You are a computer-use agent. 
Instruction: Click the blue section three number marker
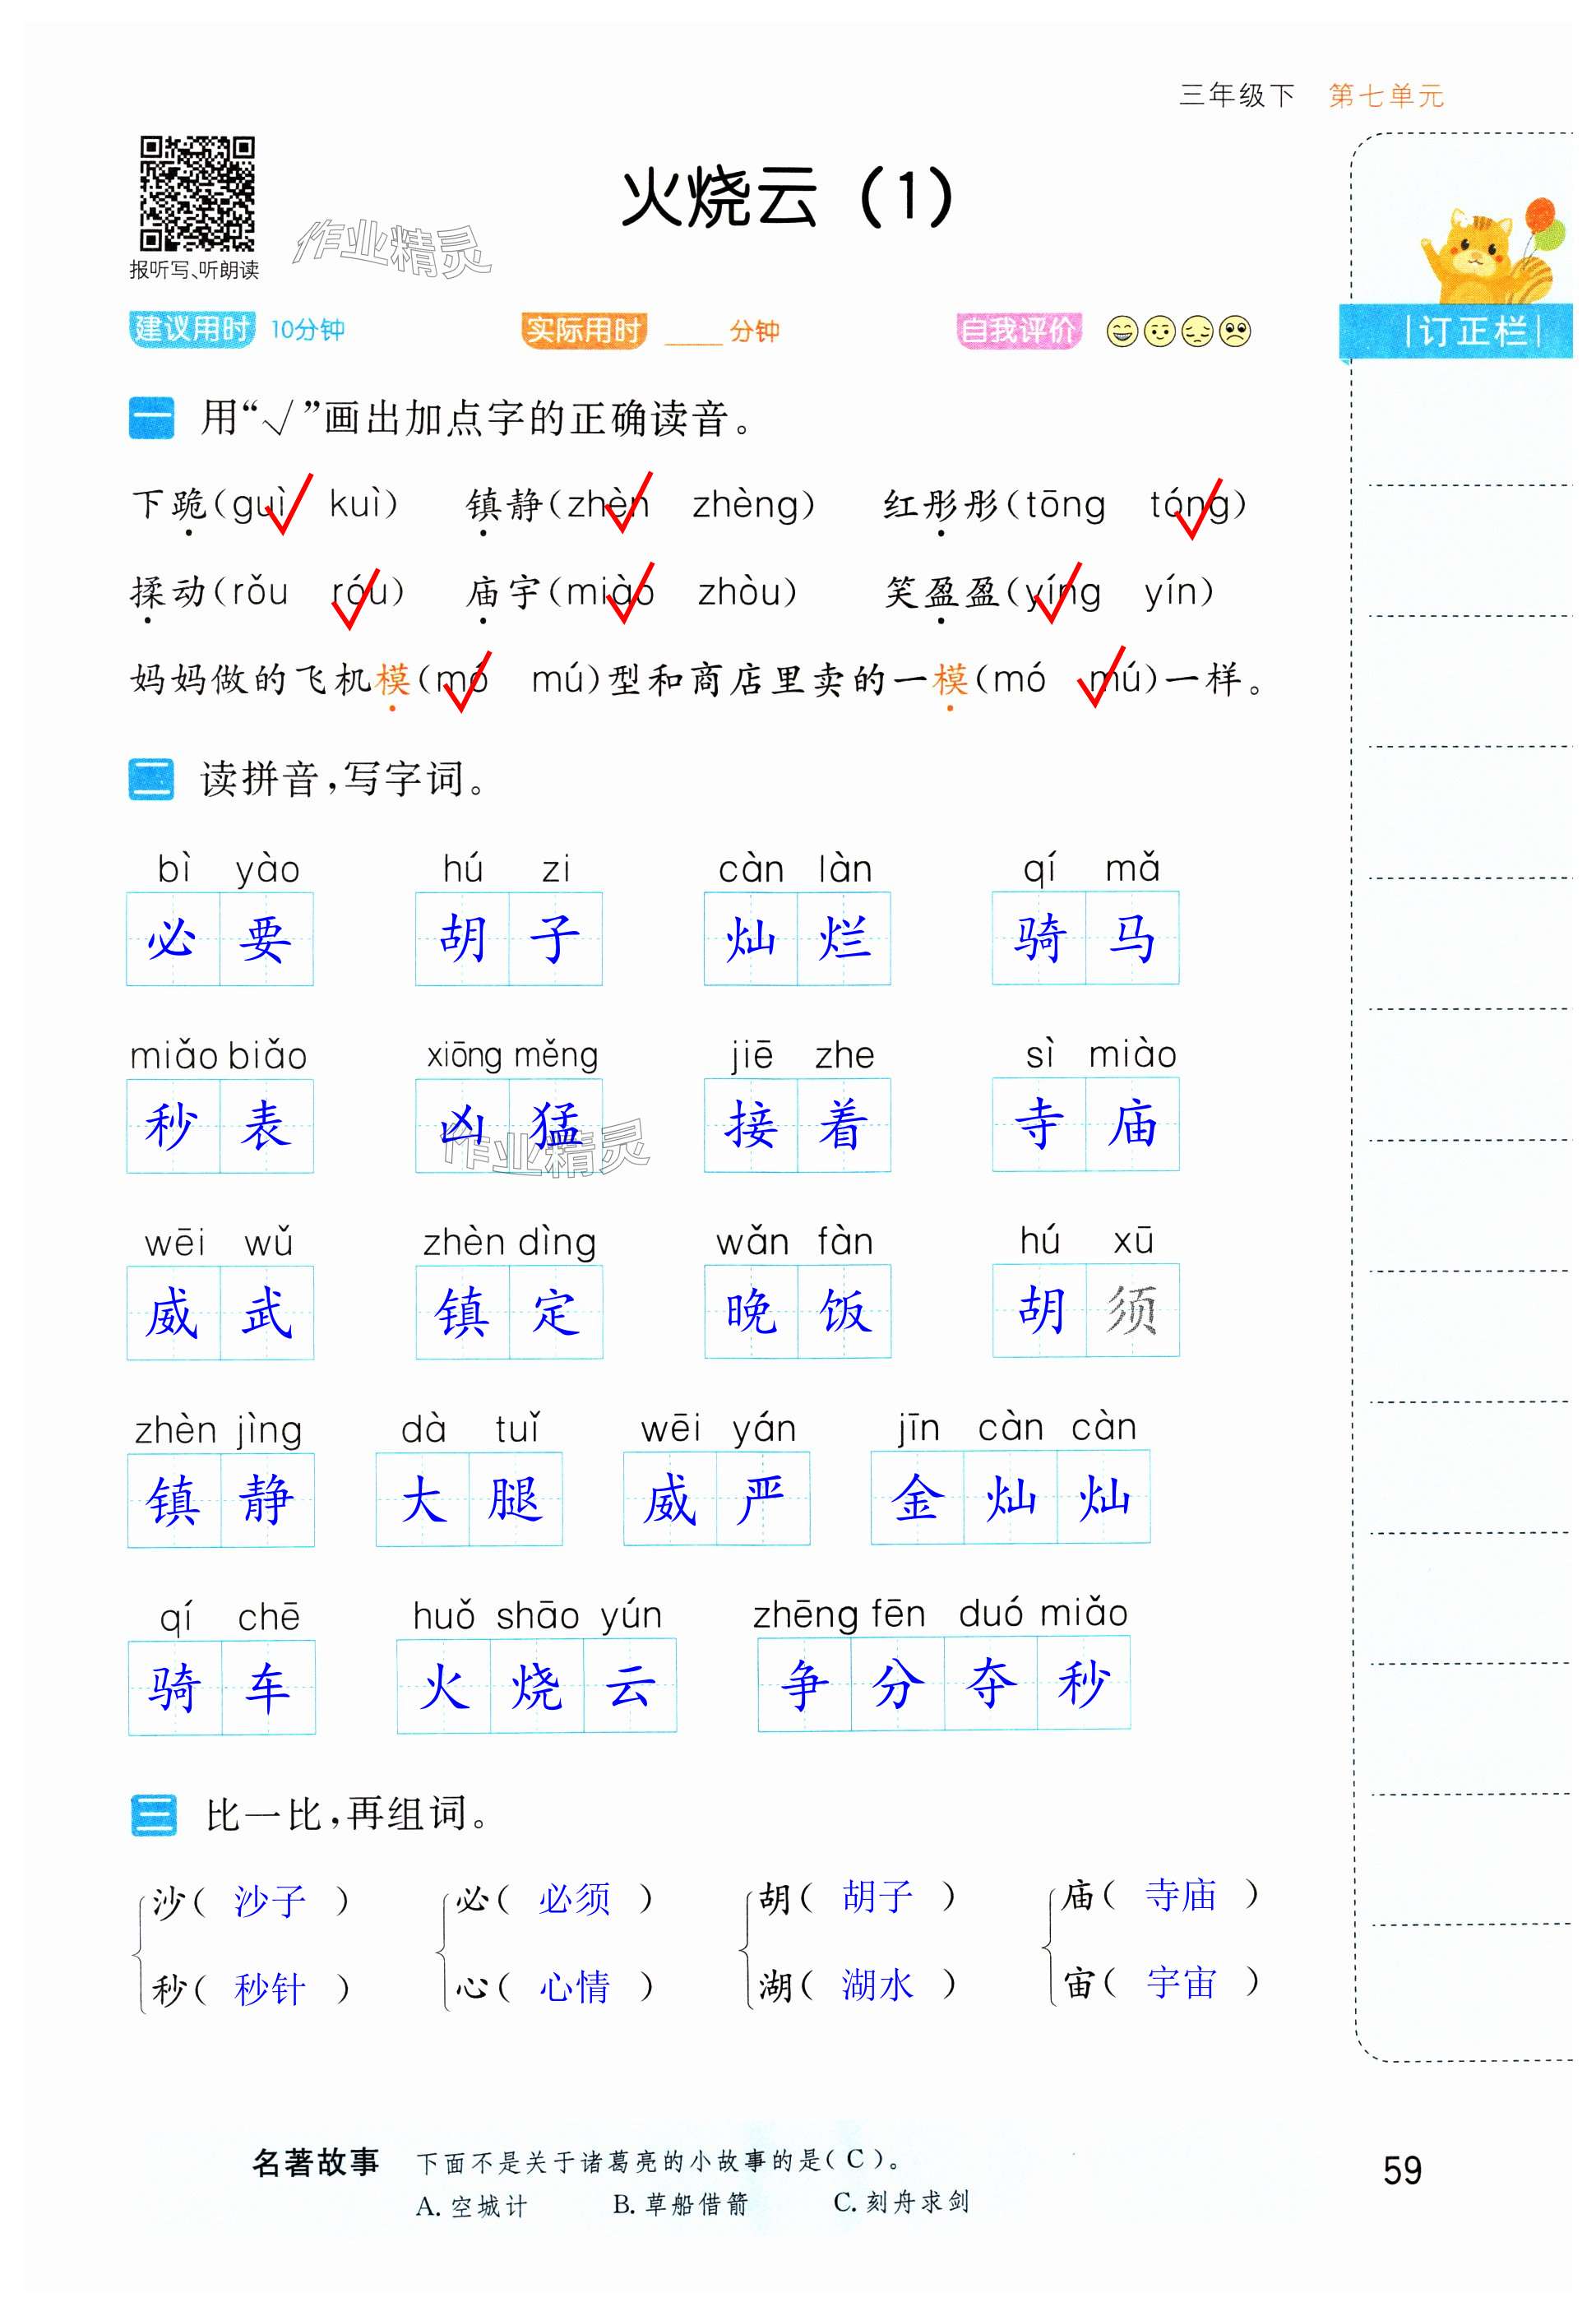click(x=153, y=1815)
